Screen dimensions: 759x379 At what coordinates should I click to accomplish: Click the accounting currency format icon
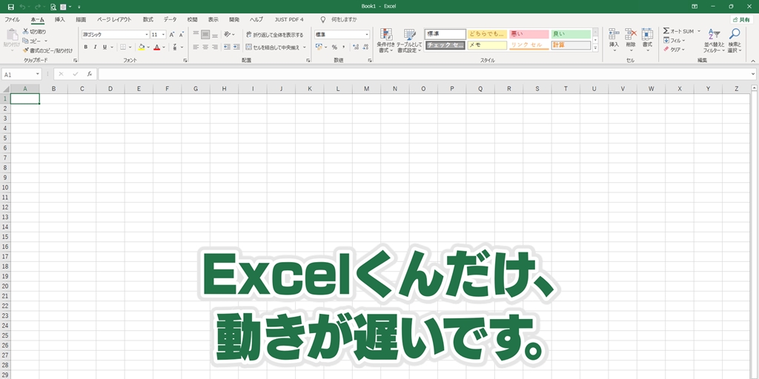pyautogui.click(x=319, y=47)
